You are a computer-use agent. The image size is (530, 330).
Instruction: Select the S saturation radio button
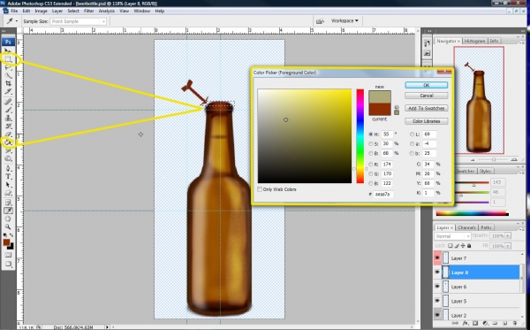(371, 144)
